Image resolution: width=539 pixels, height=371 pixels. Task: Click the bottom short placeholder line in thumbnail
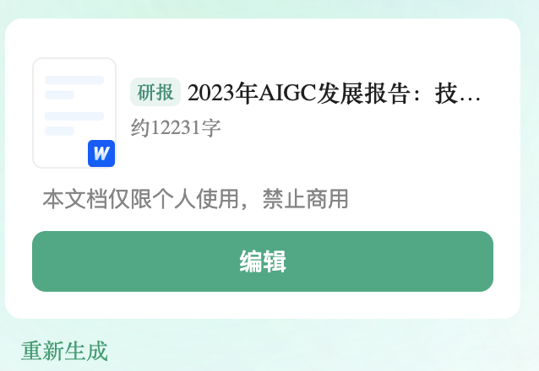59,131
